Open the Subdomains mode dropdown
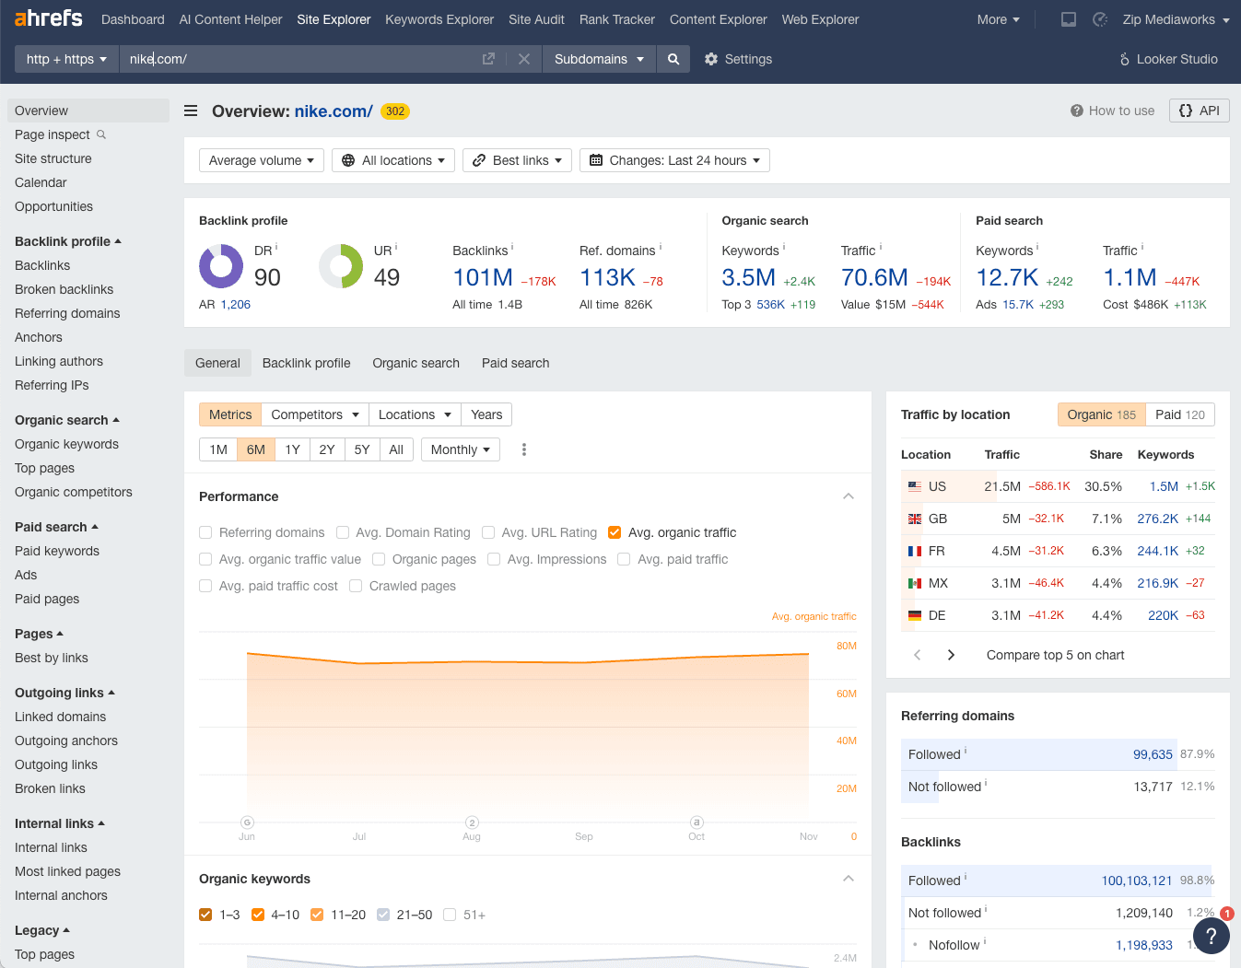 tap(599, 59)
